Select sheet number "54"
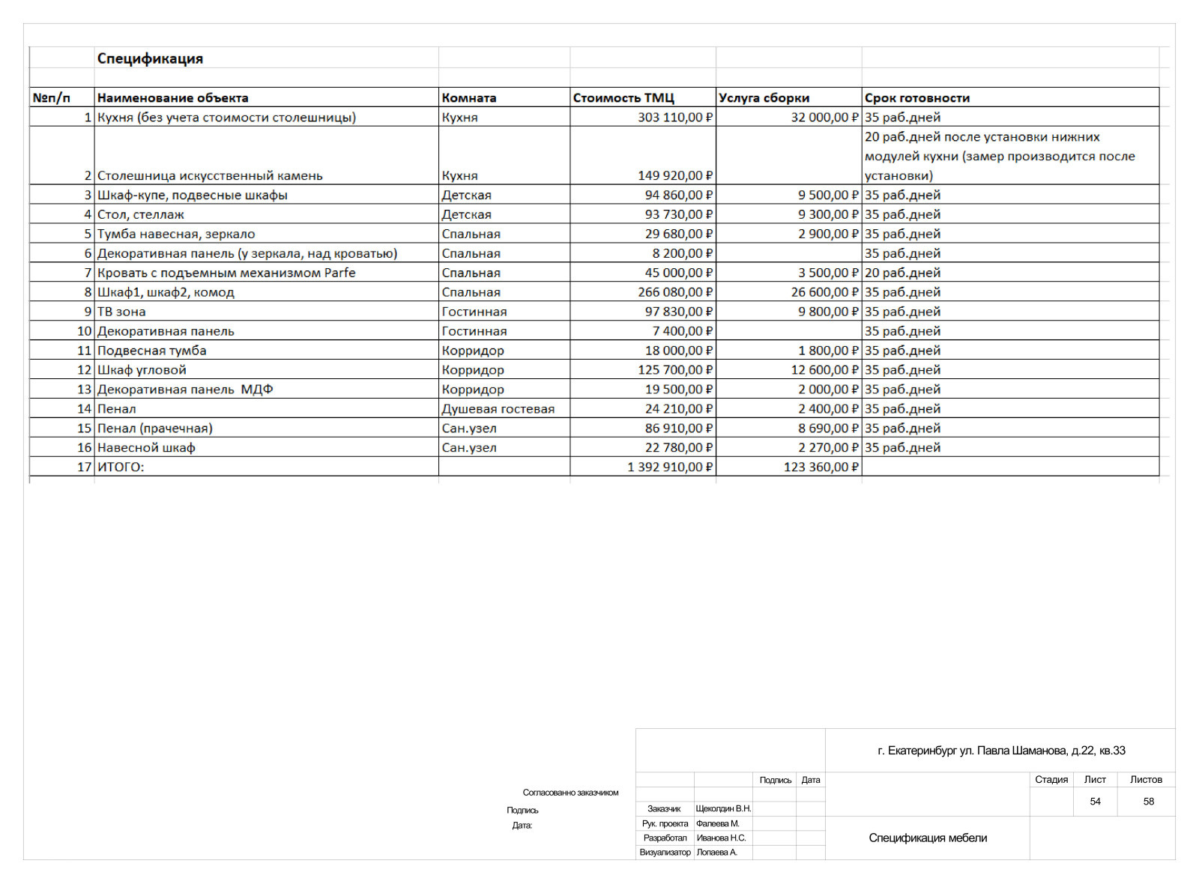Viewport: 1199px width, 884px height. coord(1095,802)
